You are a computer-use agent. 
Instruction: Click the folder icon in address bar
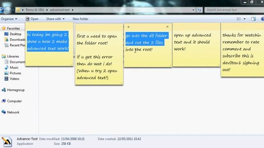point(18,10)
